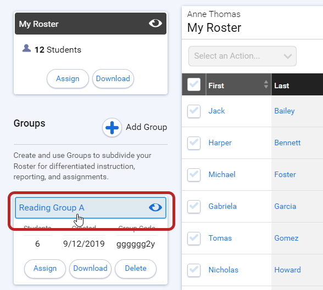The height and width of the screenshot is (290, 323).
Task: Click the blue plus Add Group icon
Action: 112,127
